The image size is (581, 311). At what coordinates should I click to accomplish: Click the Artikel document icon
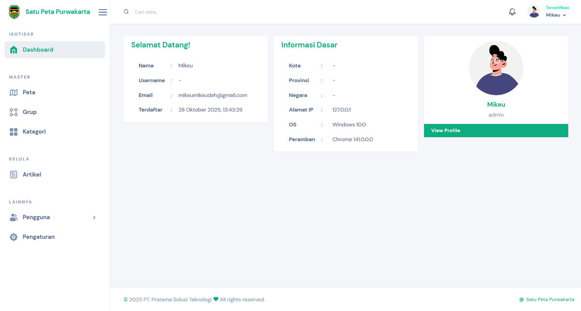14,175
